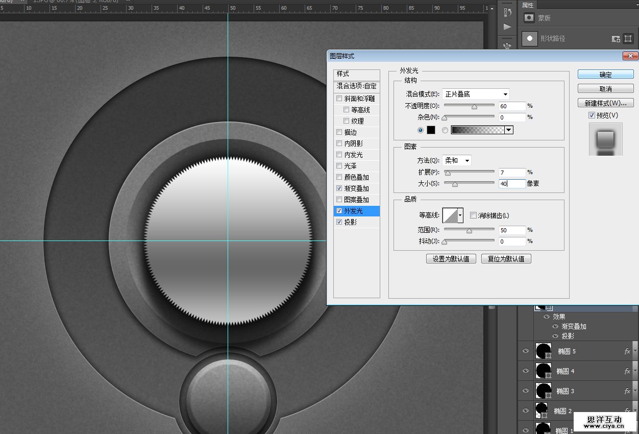The image size is (639, 434).
Task: Click the Actions panel play icon
Action: [x=507, y=27]
